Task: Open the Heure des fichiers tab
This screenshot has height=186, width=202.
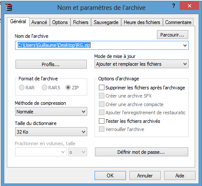Action: (x=142, y=22)
